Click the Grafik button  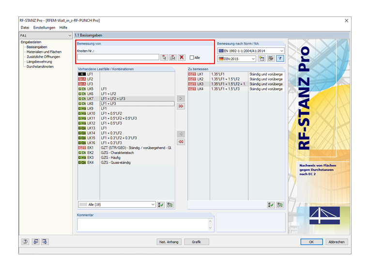point(197,242)
